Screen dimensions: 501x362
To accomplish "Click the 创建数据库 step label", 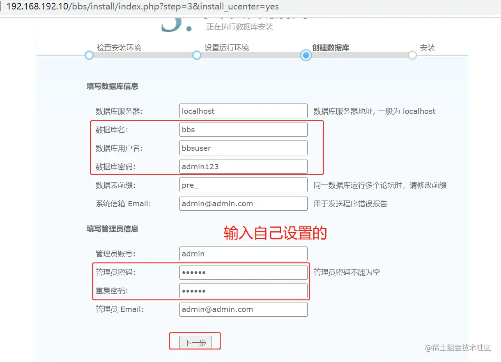I will tap(331, 48).
